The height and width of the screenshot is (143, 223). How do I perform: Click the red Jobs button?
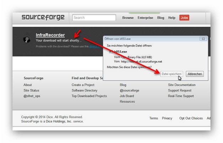[x=184, y=18]
